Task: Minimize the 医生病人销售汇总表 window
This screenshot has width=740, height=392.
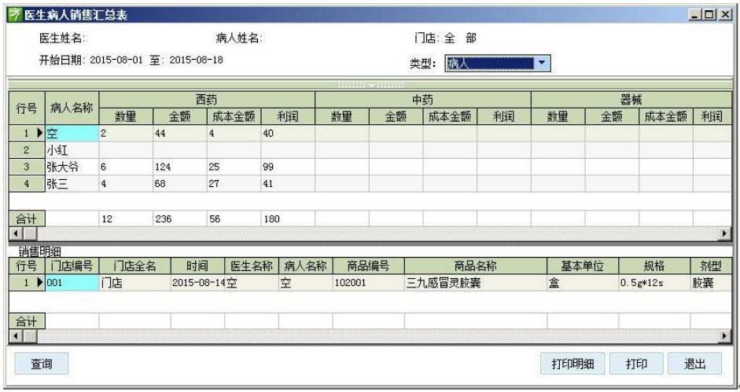Action: coord(694,15)
